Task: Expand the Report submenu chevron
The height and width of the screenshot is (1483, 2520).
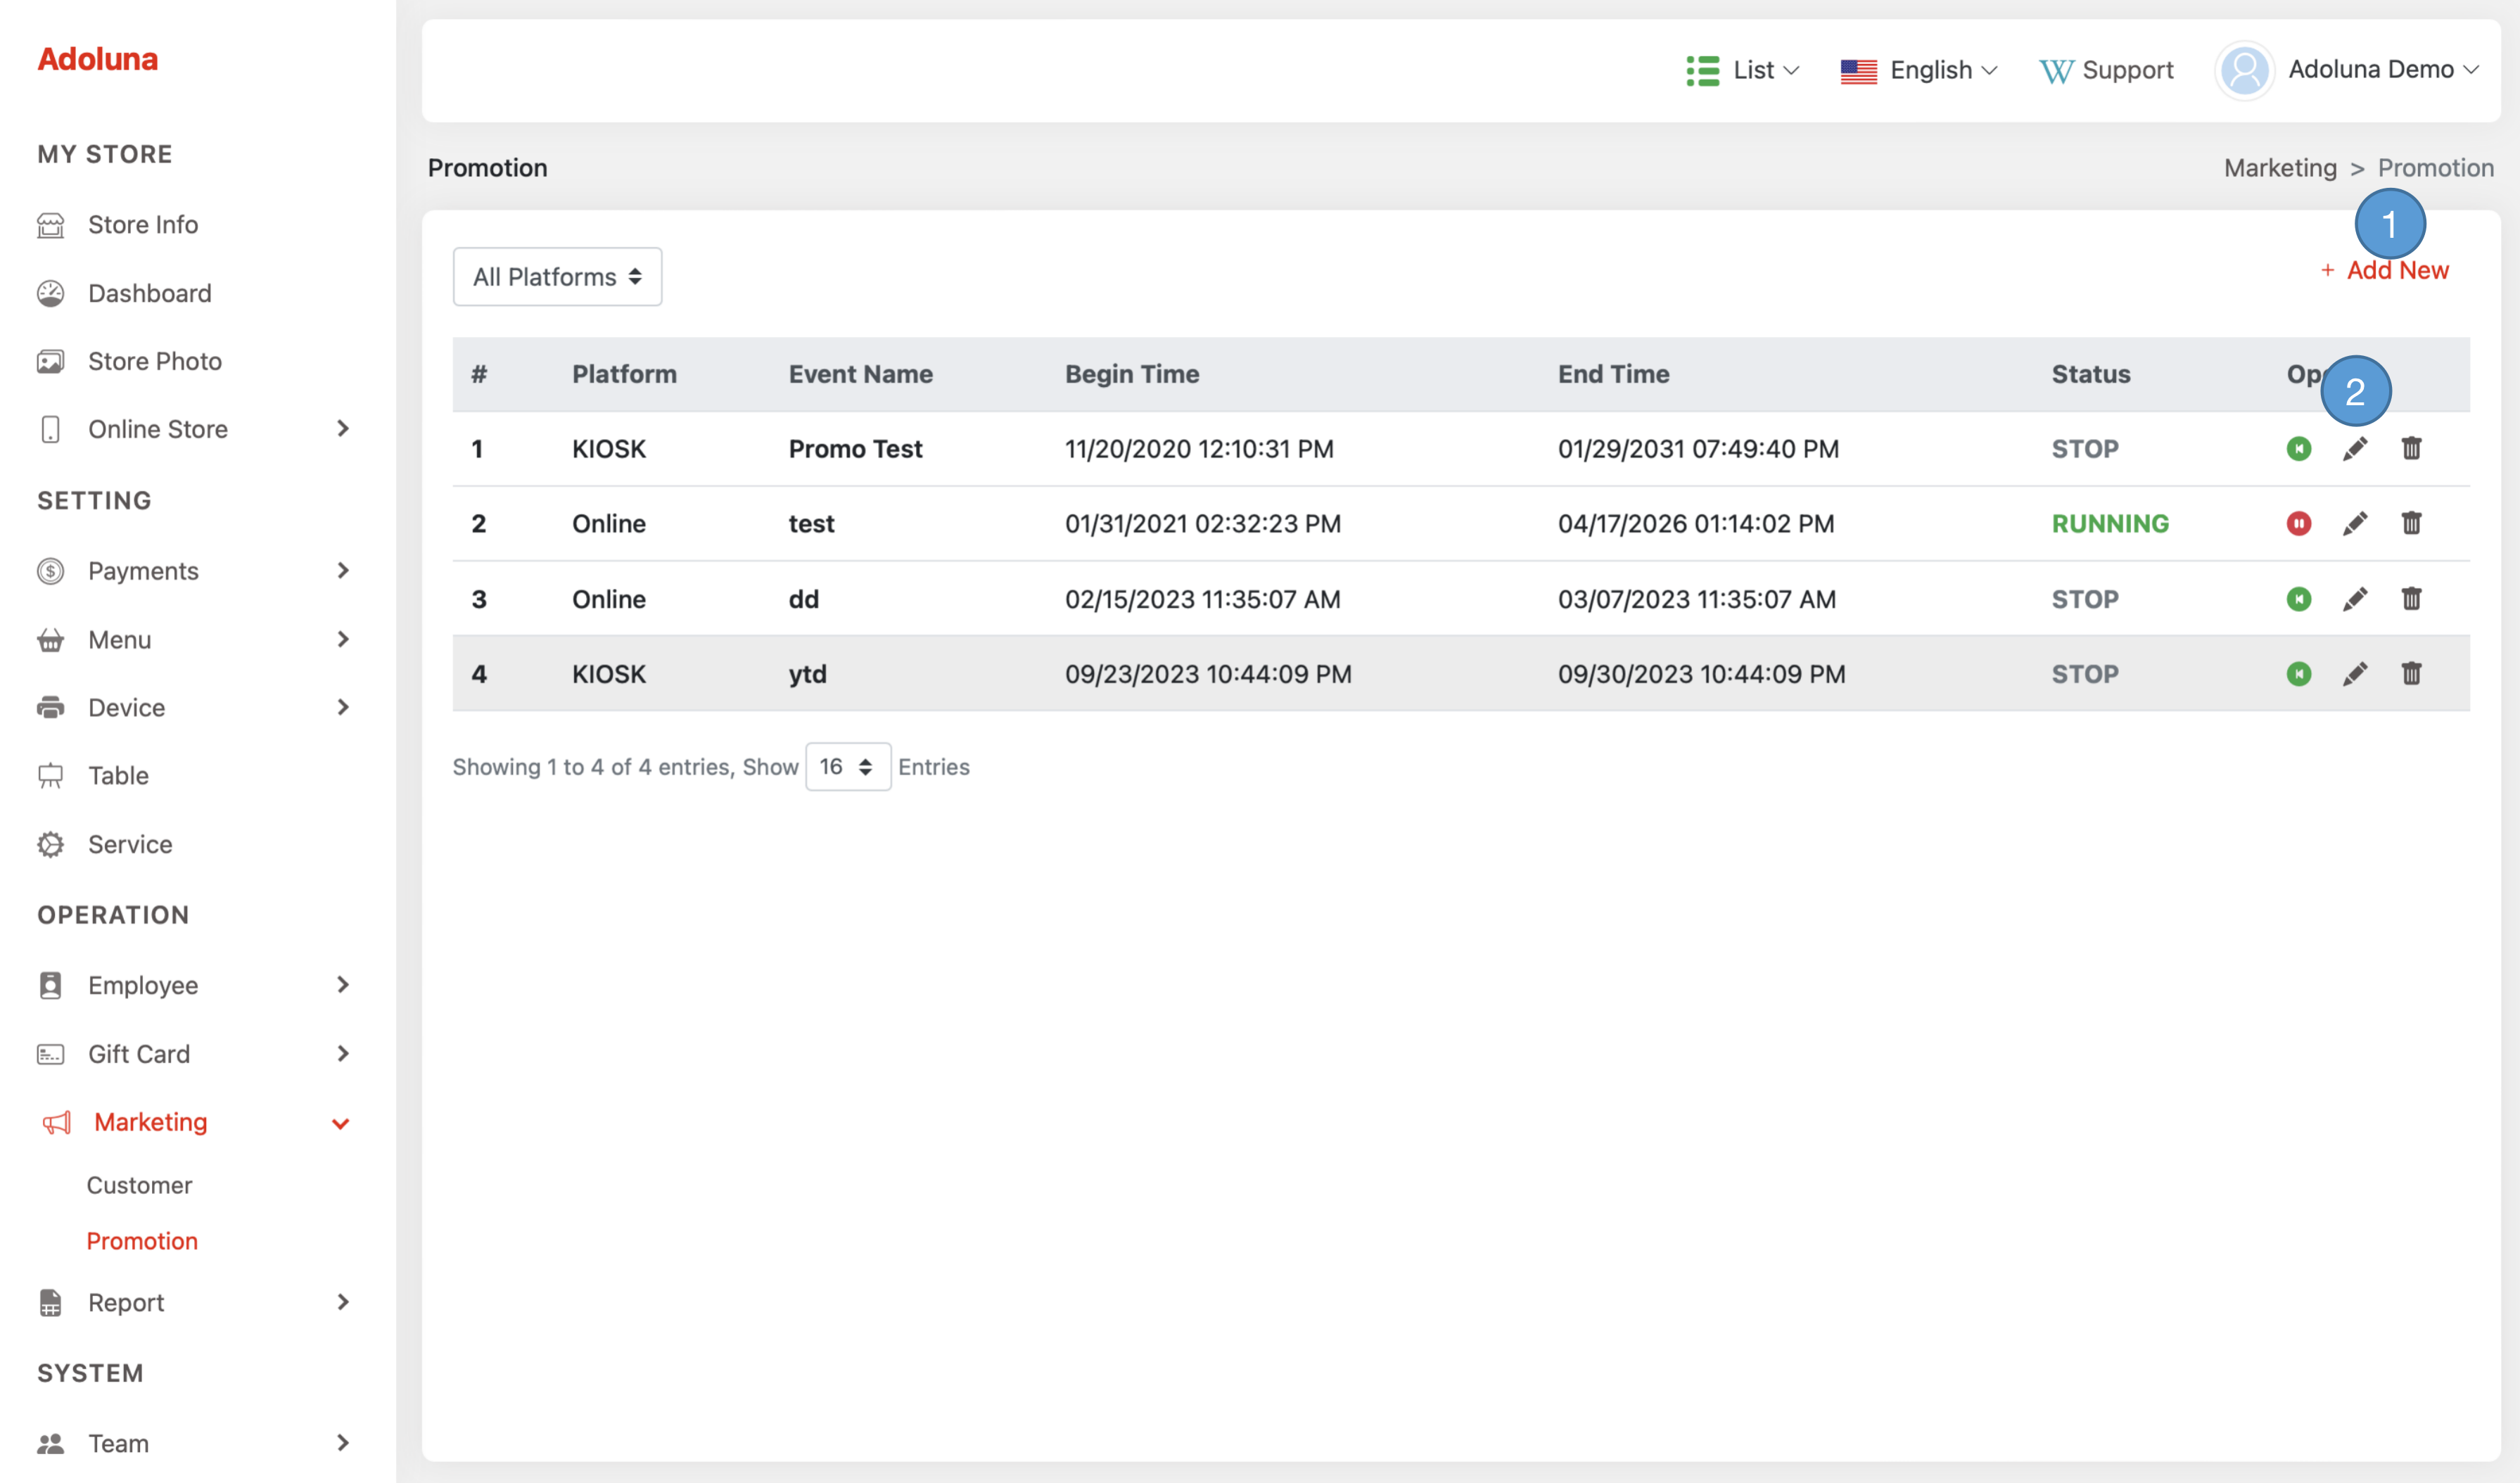Action: [x=343, y=1302]
